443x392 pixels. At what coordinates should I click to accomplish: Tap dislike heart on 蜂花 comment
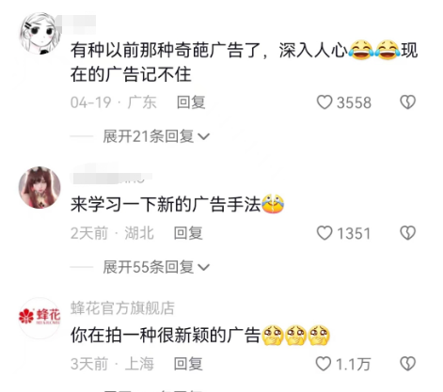[407, 364]
